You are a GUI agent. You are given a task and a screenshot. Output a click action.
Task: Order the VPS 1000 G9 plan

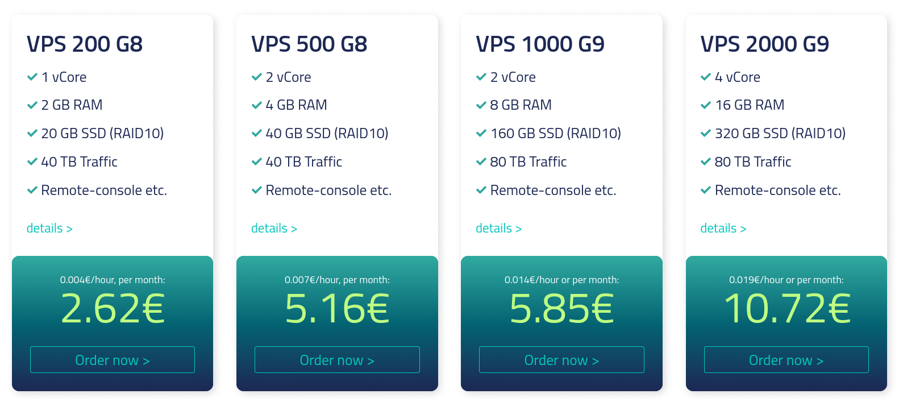561,360
